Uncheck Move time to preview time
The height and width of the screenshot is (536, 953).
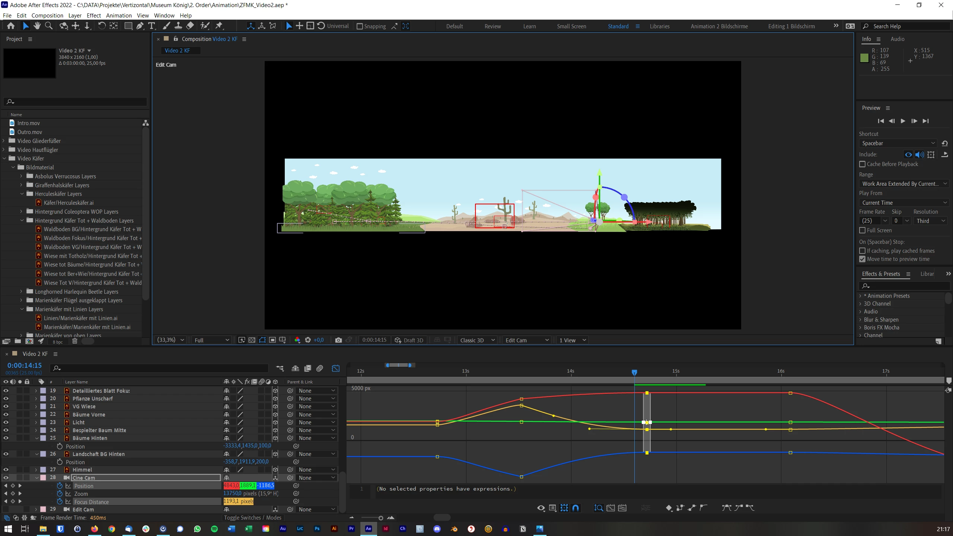tap(862, 259)
